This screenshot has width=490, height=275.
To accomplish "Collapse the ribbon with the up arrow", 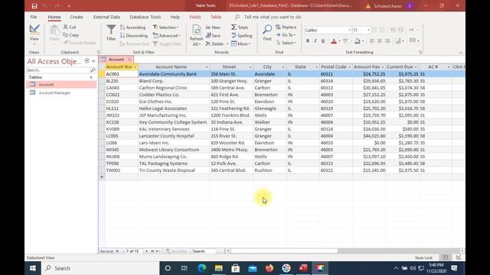I will pos(461,53).
